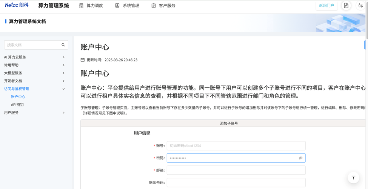Open the document icon in top bar
This screenshot has width=368, height=189.
[346, 6]
